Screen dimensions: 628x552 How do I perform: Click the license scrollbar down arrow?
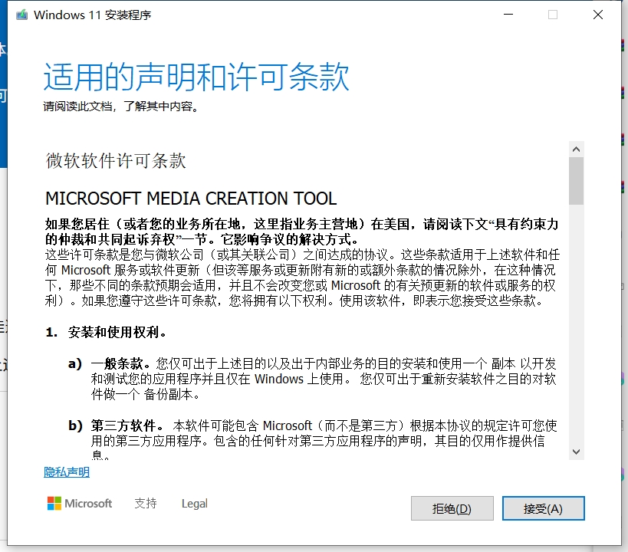[576, 452]
